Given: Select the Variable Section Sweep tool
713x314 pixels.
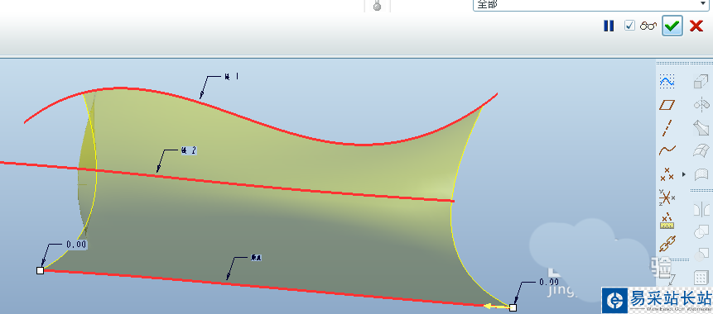Looking at the screenshot, I should tap(701, 127).
